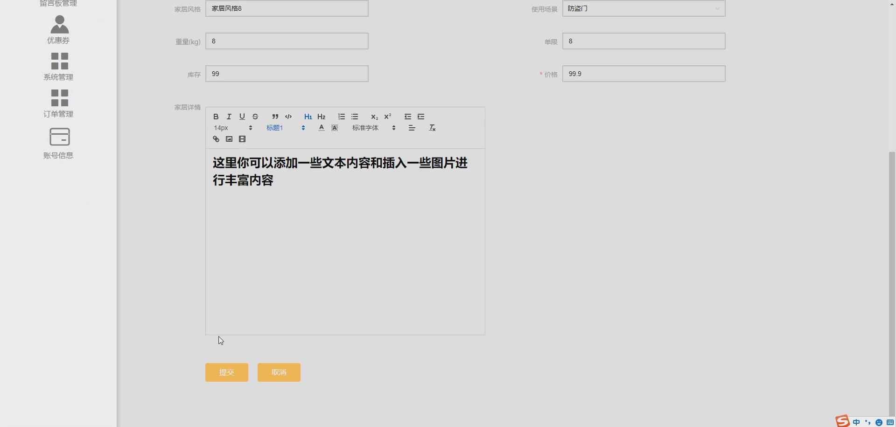Open the 使用场景 dropdown showing 防盗门
Image resolution: width=896 pixels, height=427 pixels.
pyautogui.click(x=644, y=8)
